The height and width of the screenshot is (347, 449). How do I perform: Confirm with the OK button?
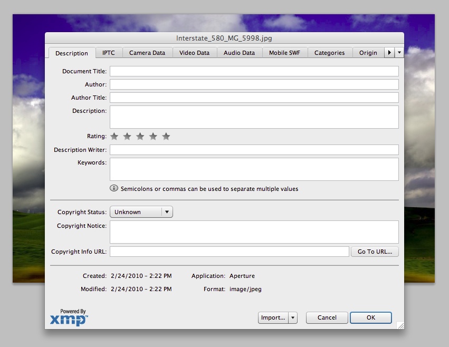[371, 317]
